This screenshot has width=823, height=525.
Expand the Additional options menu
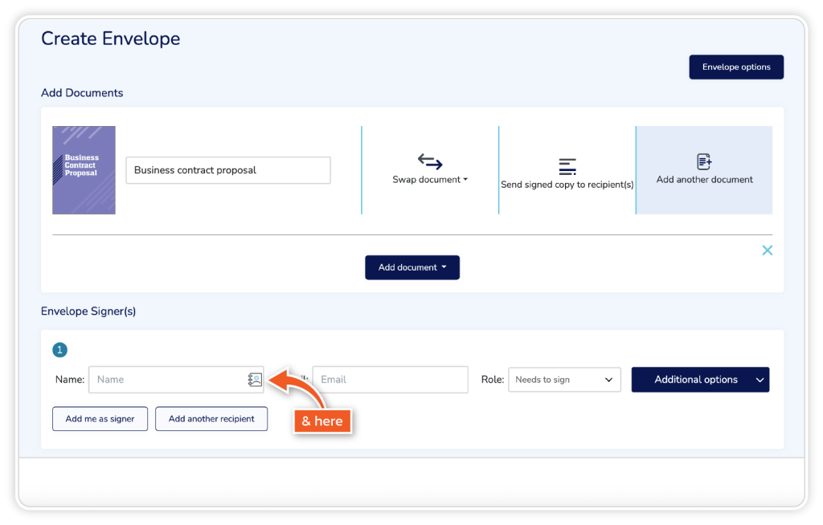click(700, 380)
